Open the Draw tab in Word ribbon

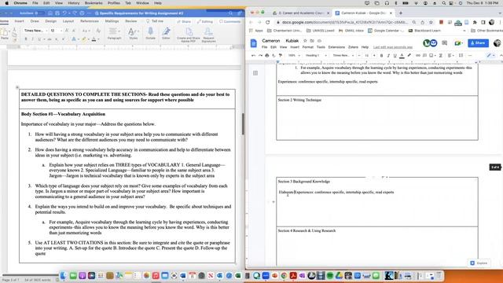35,21
